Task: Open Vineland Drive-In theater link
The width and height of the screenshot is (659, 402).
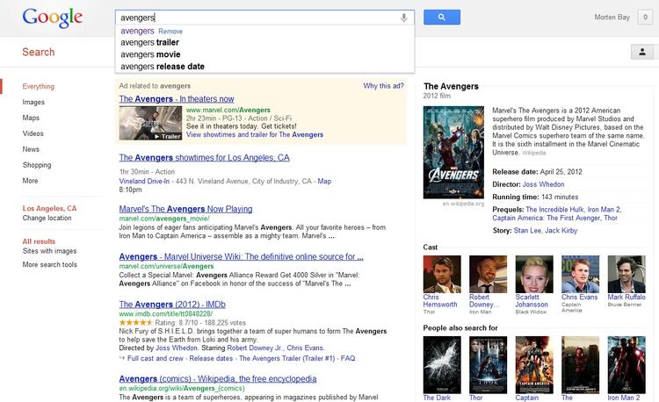Action: 144,182
